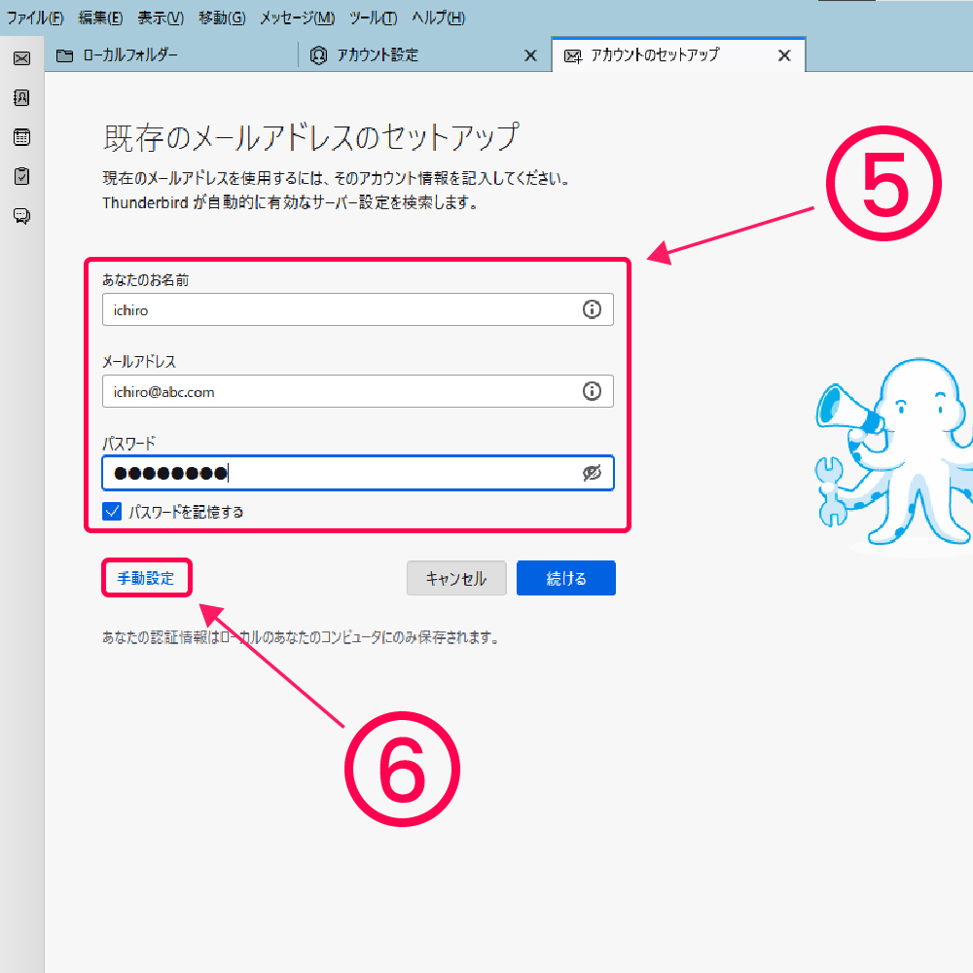
Task: Click info icon in email address field
Action: (591, 391)
